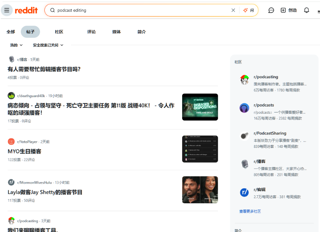Open the r/deathguard40k subreddit link
Viewport: 320px width, 232px height.
click(x=31, y=96)
